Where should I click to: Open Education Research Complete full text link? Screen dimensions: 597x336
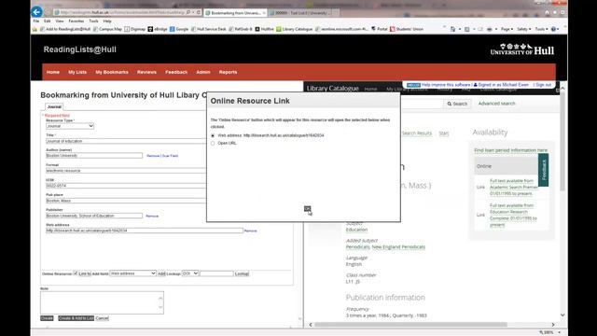coord(513,215)
